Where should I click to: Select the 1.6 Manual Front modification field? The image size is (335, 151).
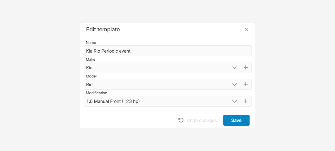click(x=156, y=101)
